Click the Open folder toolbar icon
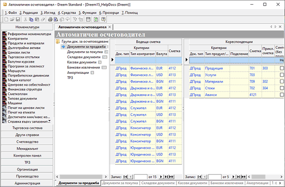The width and height of the screenshot is (285, 187). coord(12,19)
